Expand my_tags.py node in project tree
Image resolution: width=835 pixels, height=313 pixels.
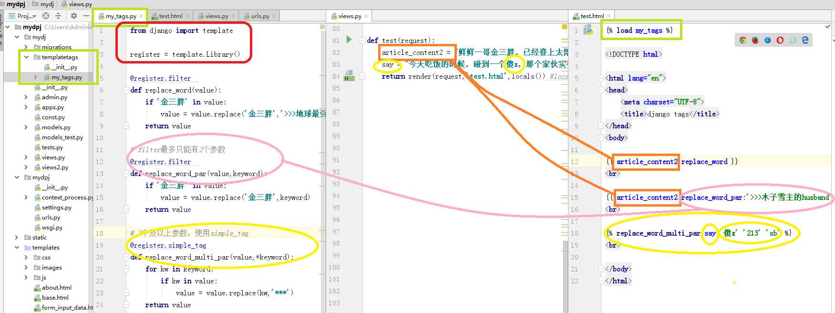[x=36, y=77]
